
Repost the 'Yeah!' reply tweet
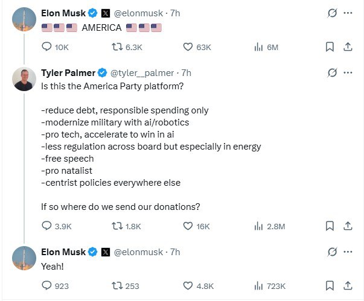[117, 286]
